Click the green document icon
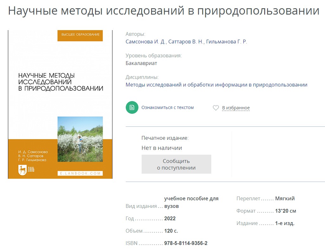 [x=132, y=107]
